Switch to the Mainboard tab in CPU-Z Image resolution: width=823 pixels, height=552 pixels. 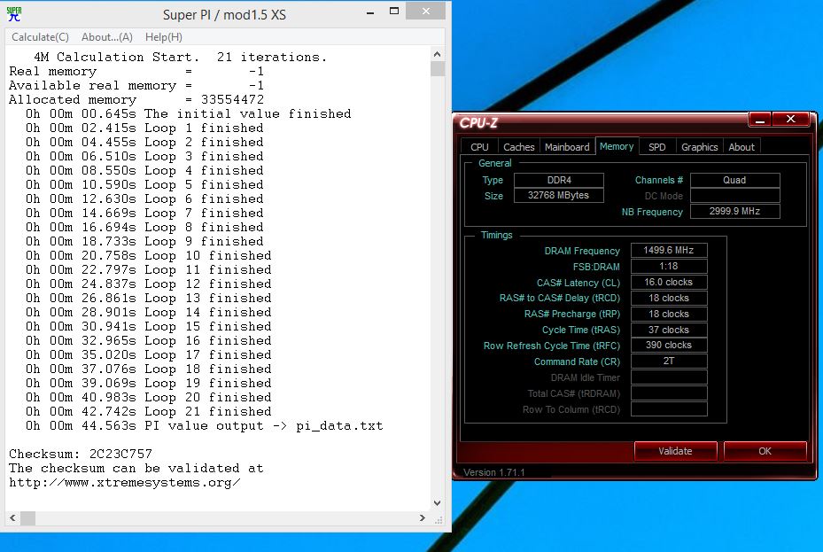(x=567, y=147)
